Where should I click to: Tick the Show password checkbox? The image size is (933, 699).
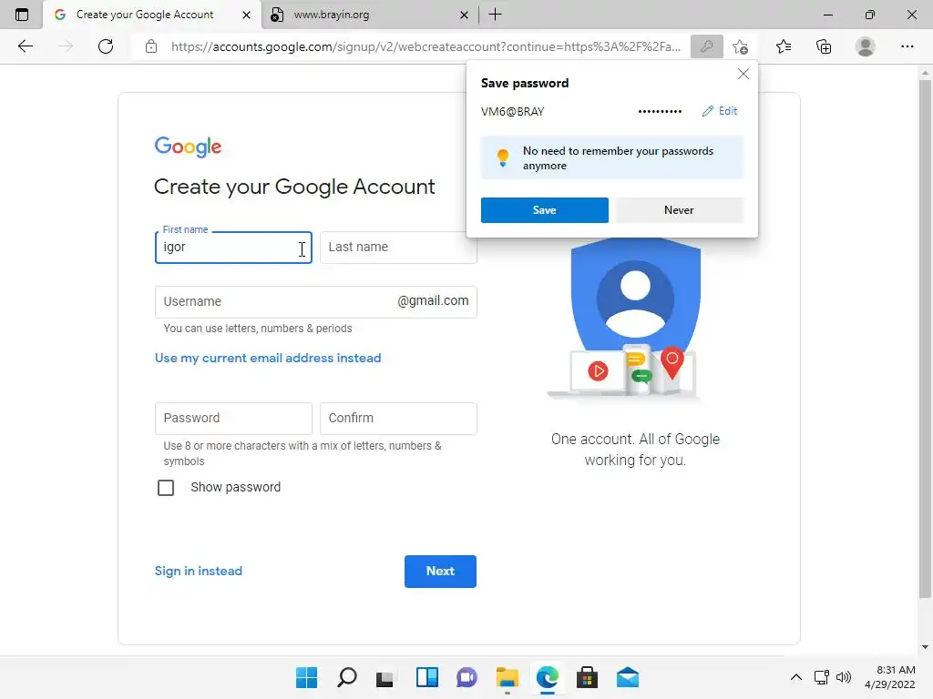(x=166, y=488)
